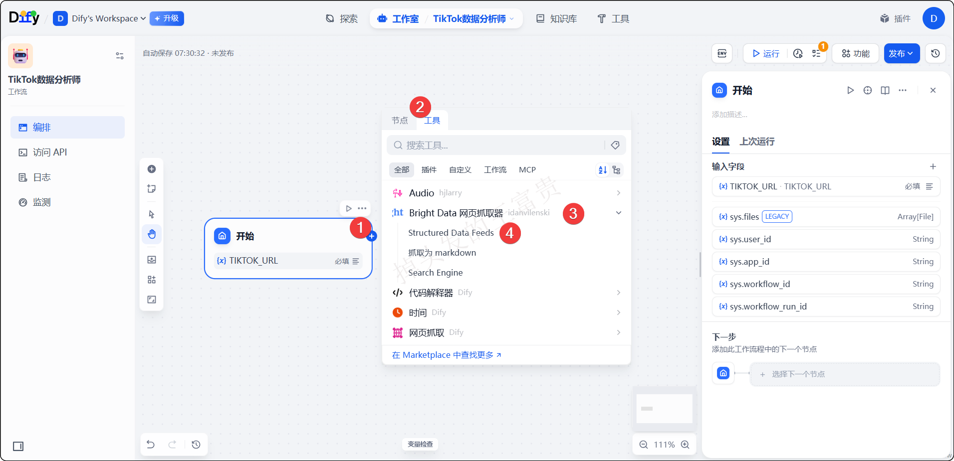
Task: Open the 工作室 studio menu
Action: [398, 18]
